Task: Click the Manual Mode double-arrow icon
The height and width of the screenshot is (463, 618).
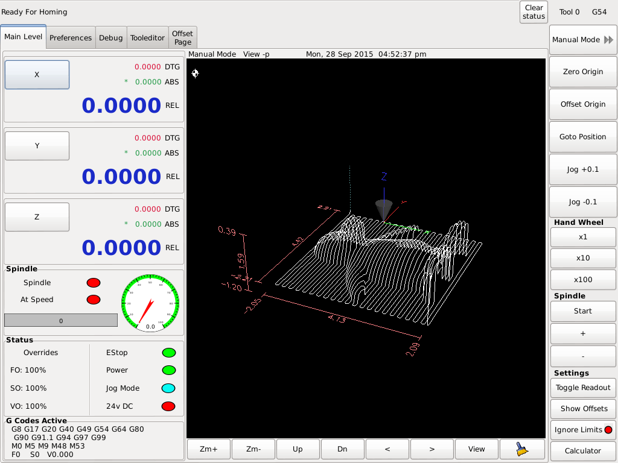Action: pos(608,40)
